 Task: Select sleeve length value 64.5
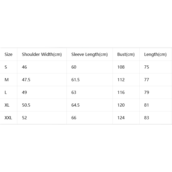coord(75,105)
